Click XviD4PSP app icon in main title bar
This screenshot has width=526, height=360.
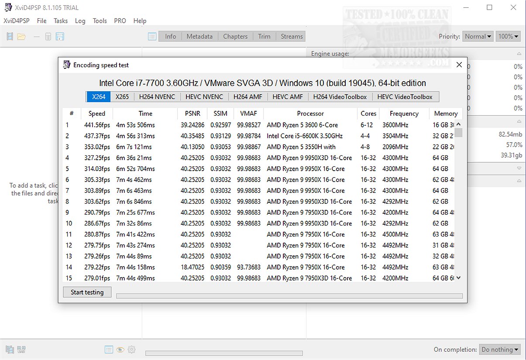[x=8, y=7]
